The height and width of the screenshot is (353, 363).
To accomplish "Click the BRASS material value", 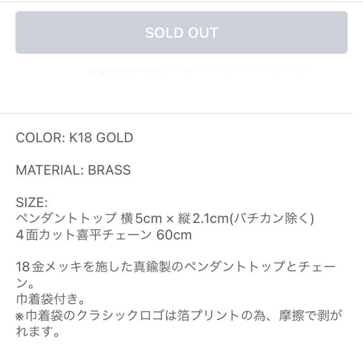I will (109, 170).
